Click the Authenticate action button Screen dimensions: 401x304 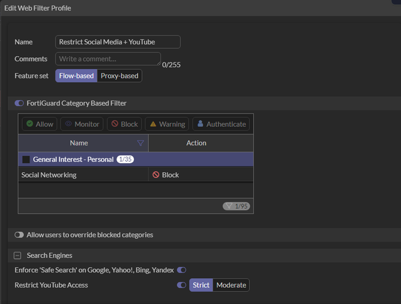click(x=221, y=124)
